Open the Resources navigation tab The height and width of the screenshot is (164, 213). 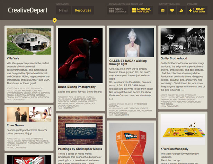tap(83, 10)
